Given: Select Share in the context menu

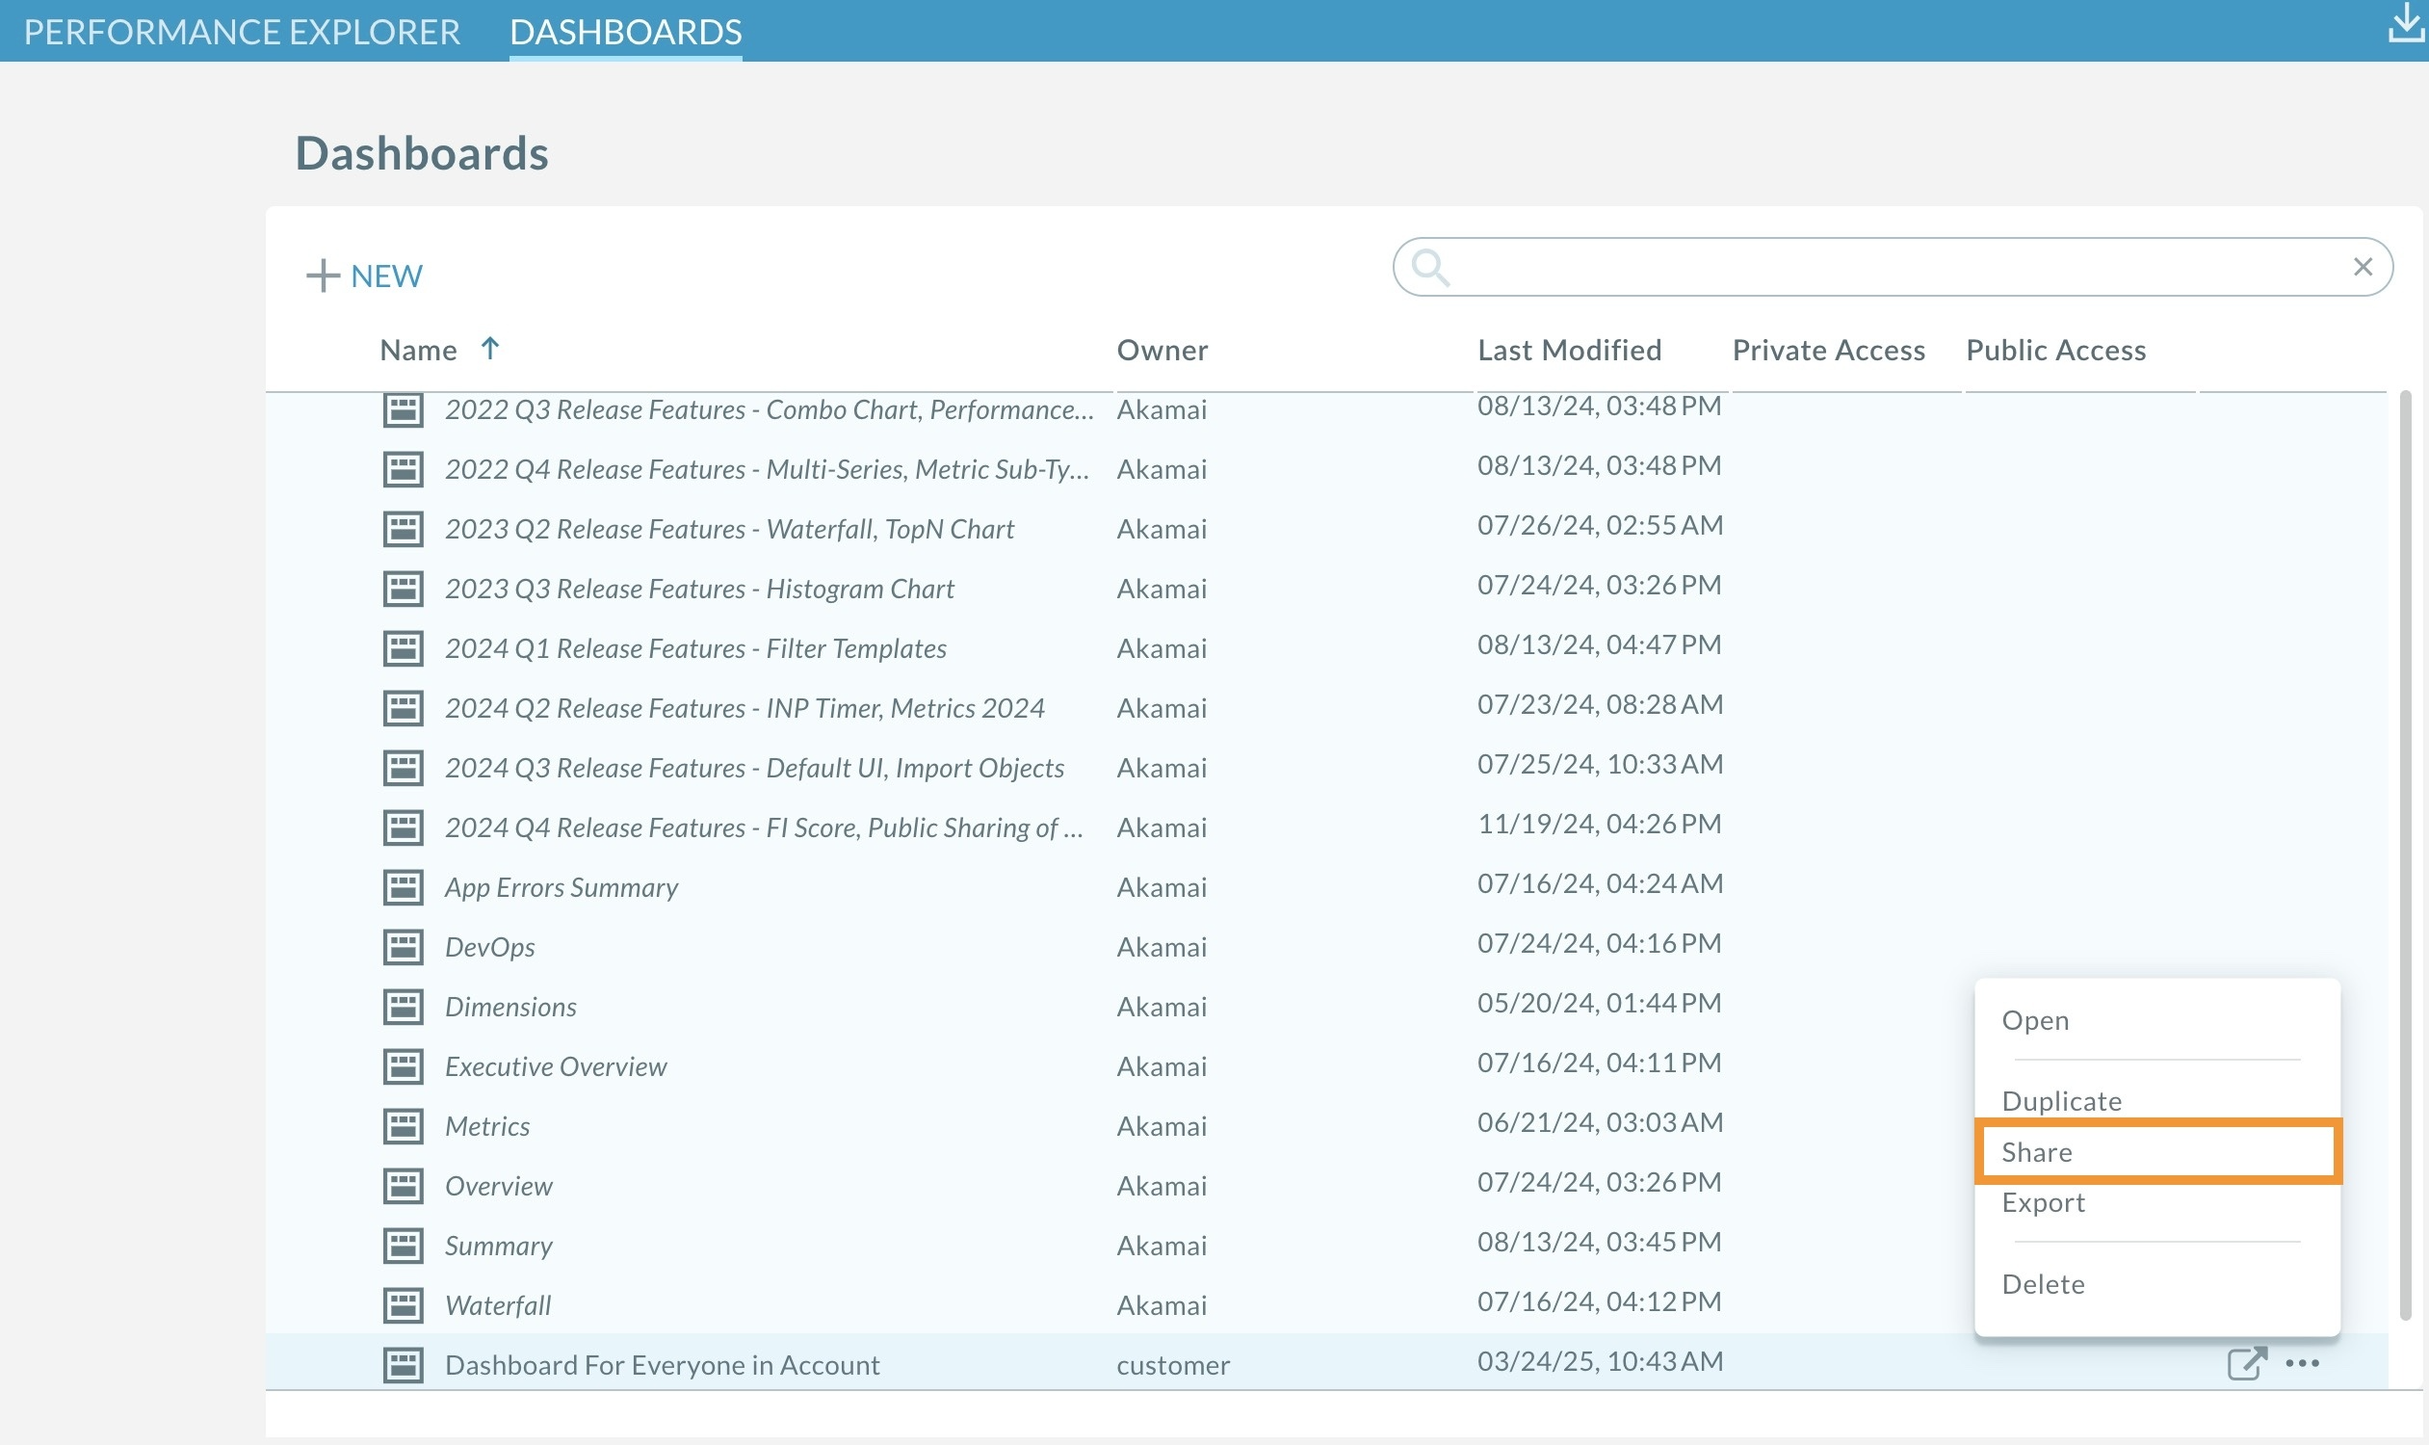Looking at the screenshot, I should [x=2158, y=1152].
